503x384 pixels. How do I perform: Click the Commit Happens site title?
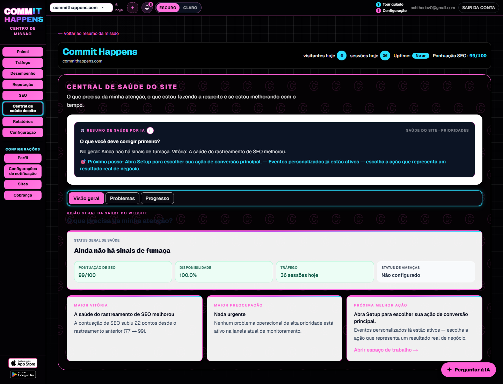[x=100, y=52]
